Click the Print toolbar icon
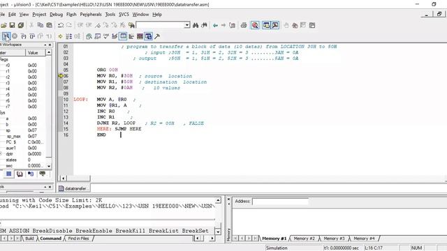 click(244, 25)
